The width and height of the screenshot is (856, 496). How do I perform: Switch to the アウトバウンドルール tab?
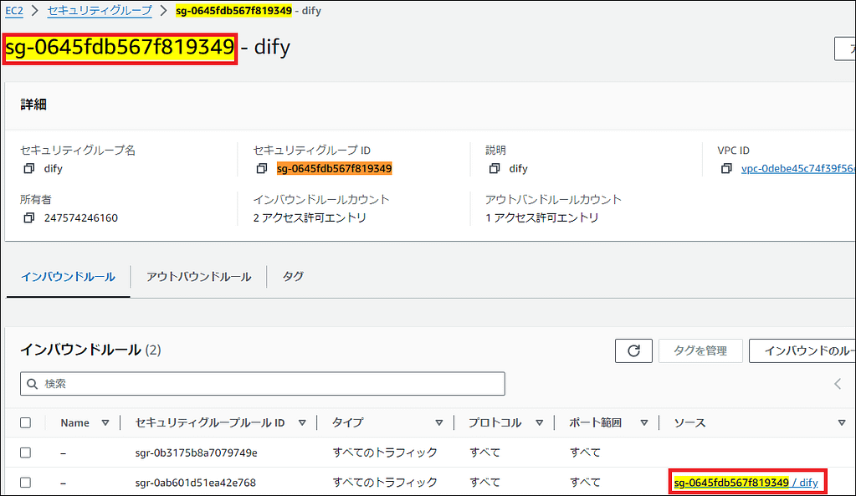pos(198,277)
